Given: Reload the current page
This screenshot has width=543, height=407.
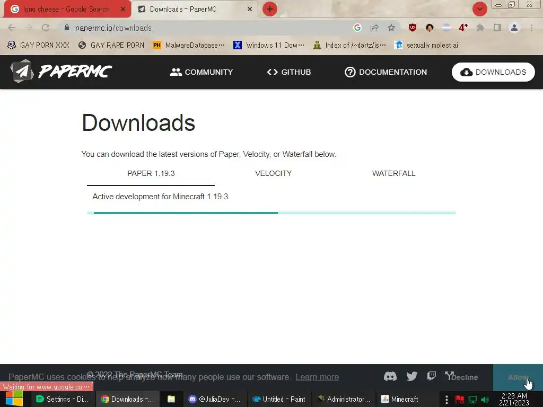Looking at the screenshot, I should [x=46, y=28].
